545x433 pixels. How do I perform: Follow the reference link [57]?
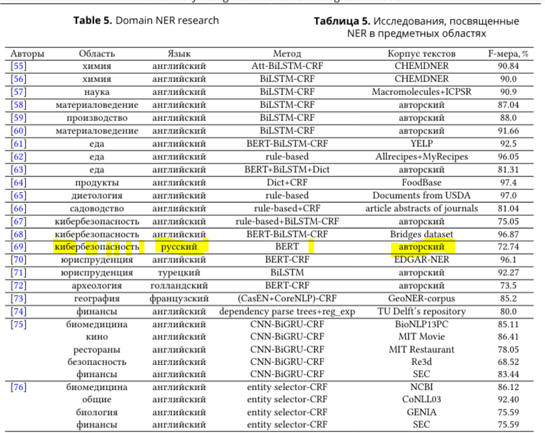[x=19, y=92]
